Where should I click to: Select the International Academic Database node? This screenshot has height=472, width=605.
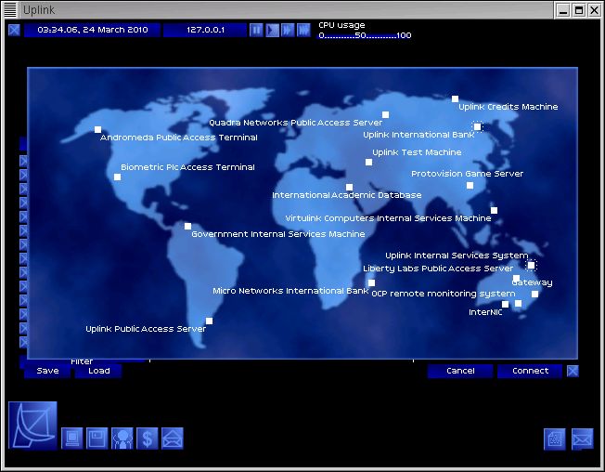point(349,188)
